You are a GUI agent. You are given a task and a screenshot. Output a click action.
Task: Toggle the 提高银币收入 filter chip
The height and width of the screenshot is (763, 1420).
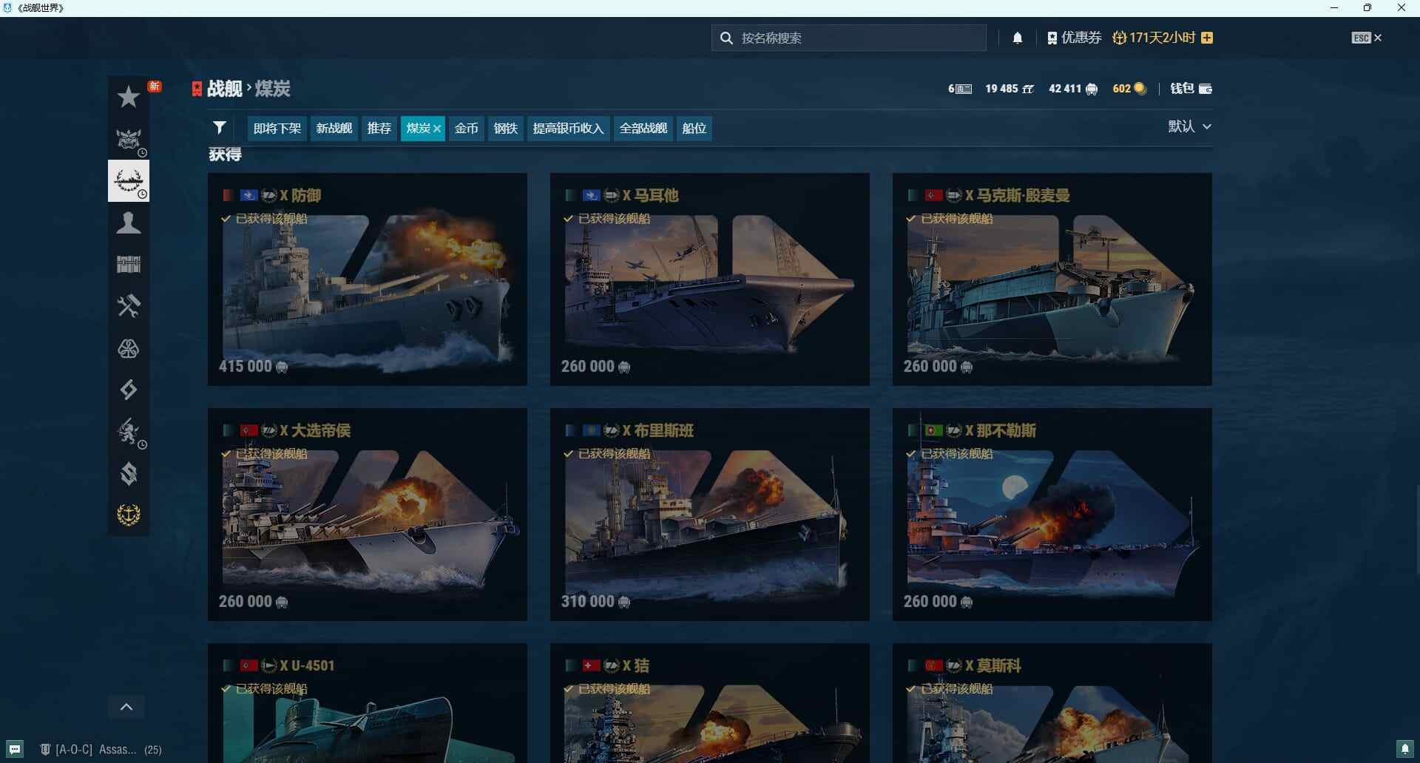[569, 128]
